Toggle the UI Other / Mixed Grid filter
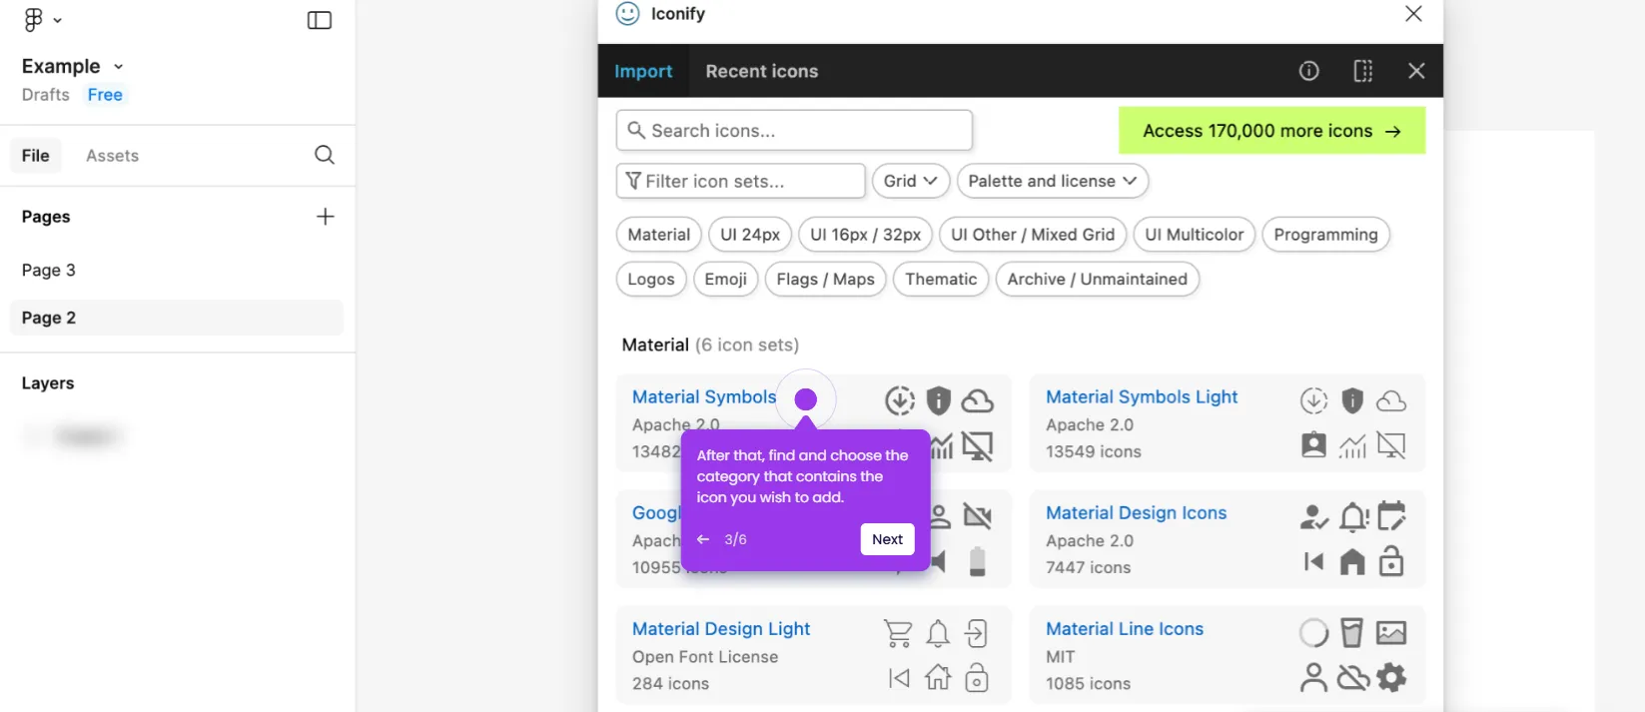Screen dimensions: 1645x712 pos(1033,235)
